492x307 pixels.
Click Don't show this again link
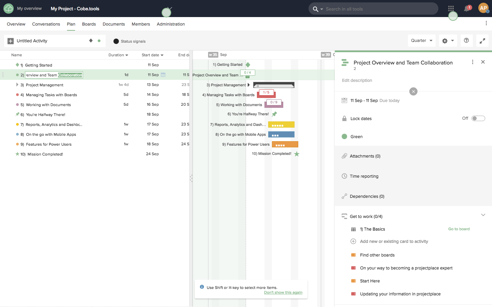[x=283, y=292]
